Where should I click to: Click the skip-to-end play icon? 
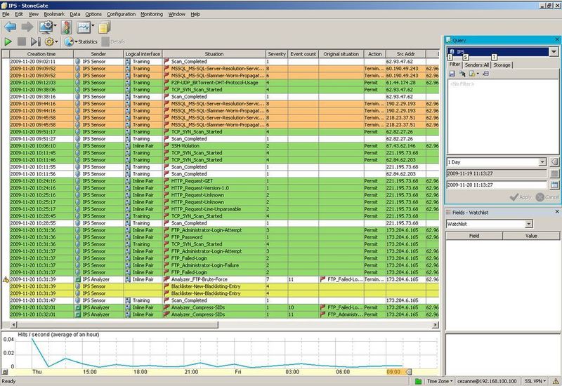tap(36, 41)
